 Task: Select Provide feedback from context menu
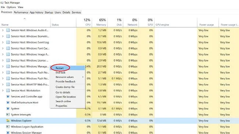point(67,81)
